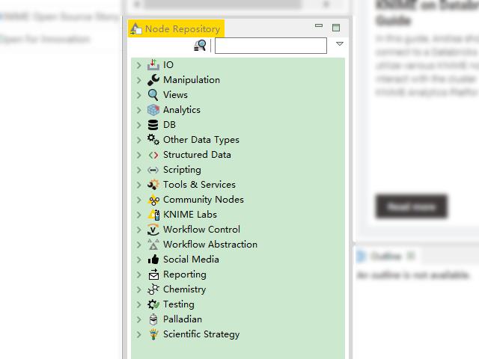Expand the Testing category
The height and width of the screenshot is (359, 479).
tap(139, 304)
